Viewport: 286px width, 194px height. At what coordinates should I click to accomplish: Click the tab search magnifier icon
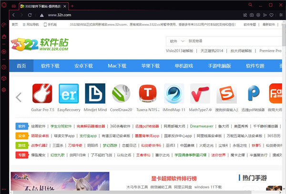tap(250, 5)
